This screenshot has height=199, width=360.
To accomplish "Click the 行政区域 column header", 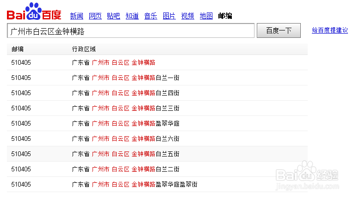I will pyautogui.click(x=84, y=49).
